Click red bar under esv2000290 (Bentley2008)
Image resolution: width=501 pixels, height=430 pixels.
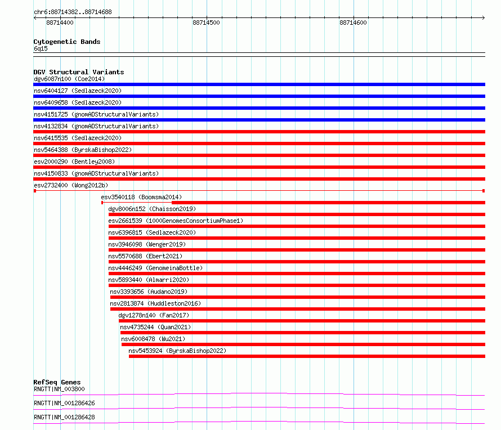pos(259,167)
